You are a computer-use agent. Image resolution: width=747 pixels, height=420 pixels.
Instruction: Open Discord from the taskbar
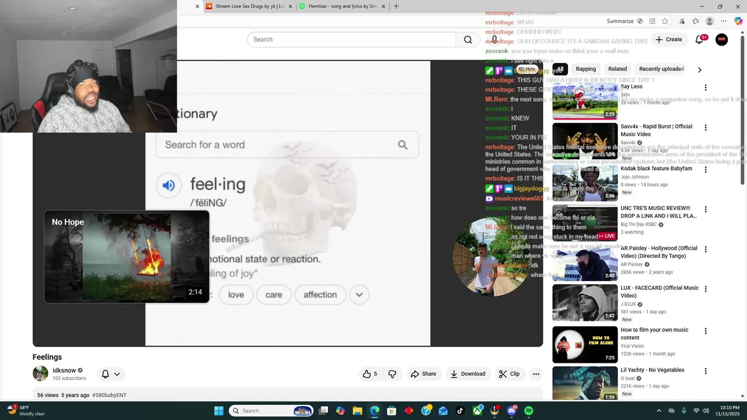coord(512,411)
